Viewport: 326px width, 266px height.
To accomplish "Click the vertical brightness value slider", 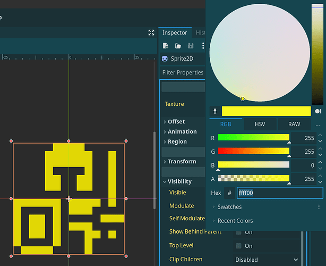I will click(x=318, y=54).
